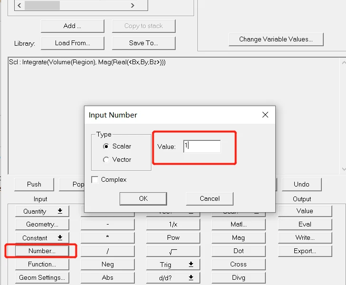Click the Abs button
346x285 pixels.
point(108,277)
